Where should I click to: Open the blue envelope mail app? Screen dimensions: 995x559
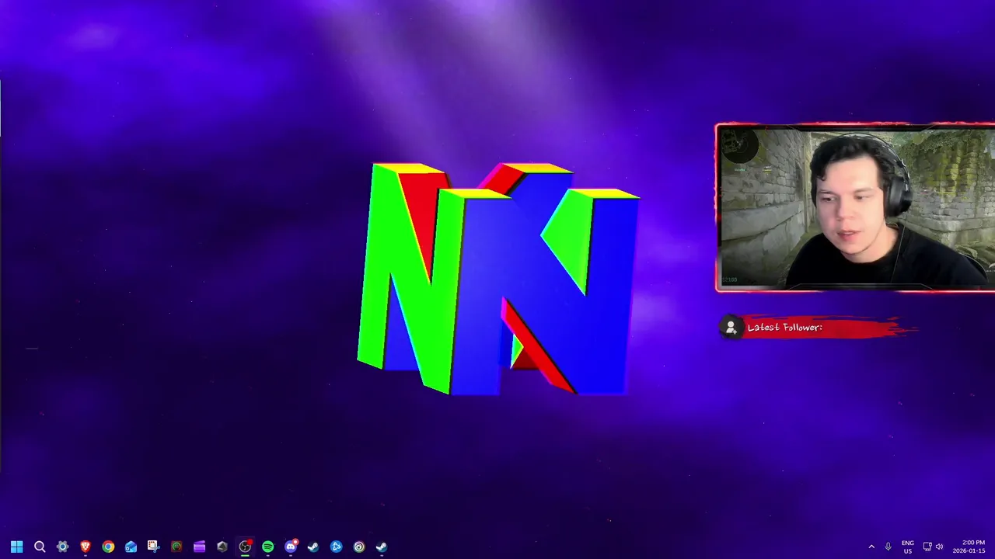(131, 547)
